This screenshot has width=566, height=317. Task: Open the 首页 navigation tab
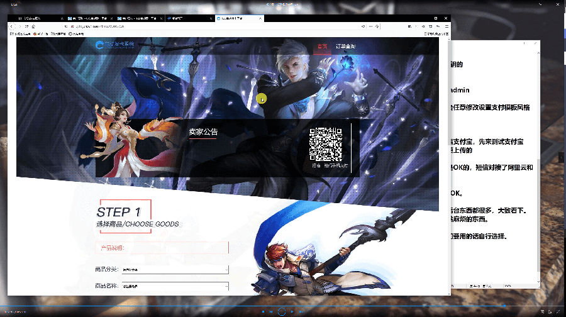(322, 46)
